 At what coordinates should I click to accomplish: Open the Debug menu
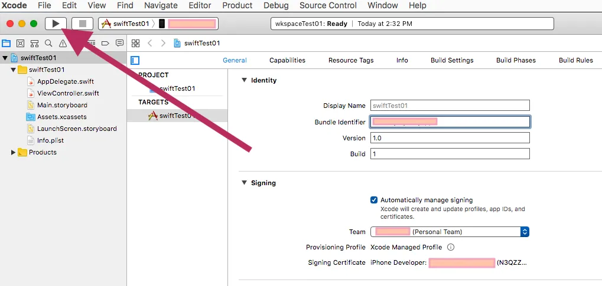point(276,5)
